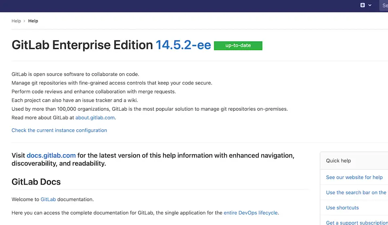
Task: Select the bold Help breadcrumb item
Action: [33, 21]
